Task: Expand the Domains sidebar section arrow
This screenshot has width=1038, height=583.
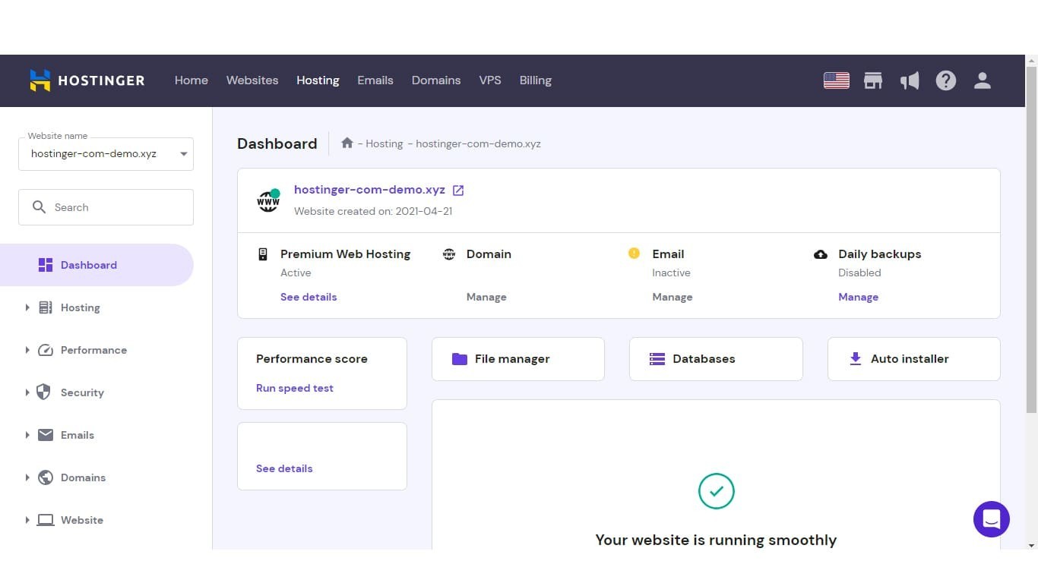Action: point(27,477)
